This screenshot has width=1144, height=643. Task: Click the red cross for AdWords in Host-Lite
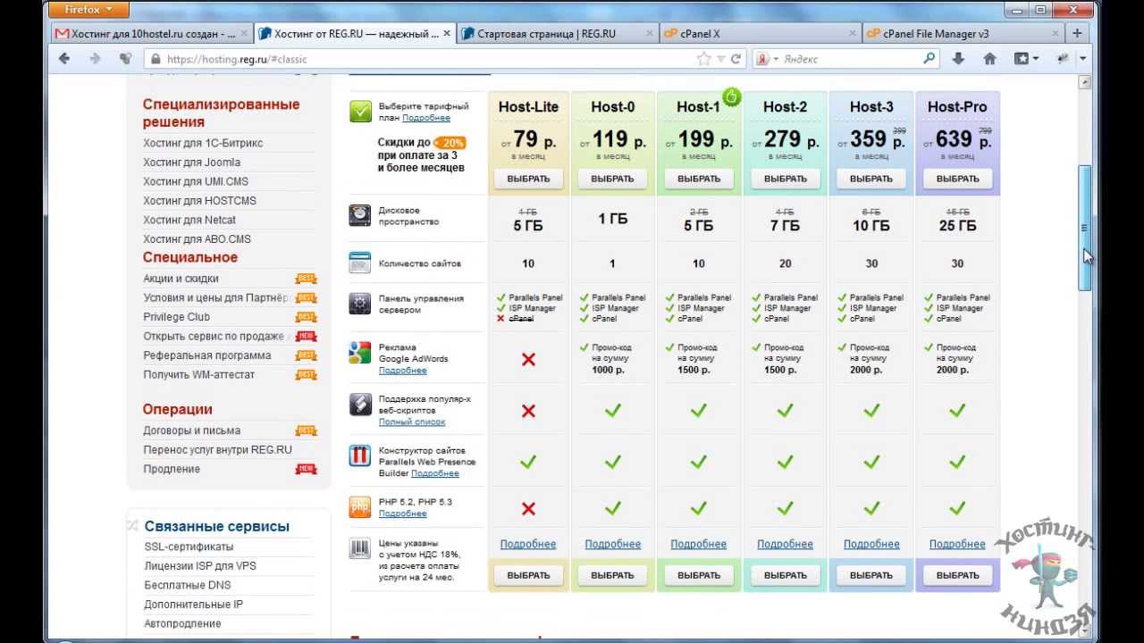(x=528, y=359)
